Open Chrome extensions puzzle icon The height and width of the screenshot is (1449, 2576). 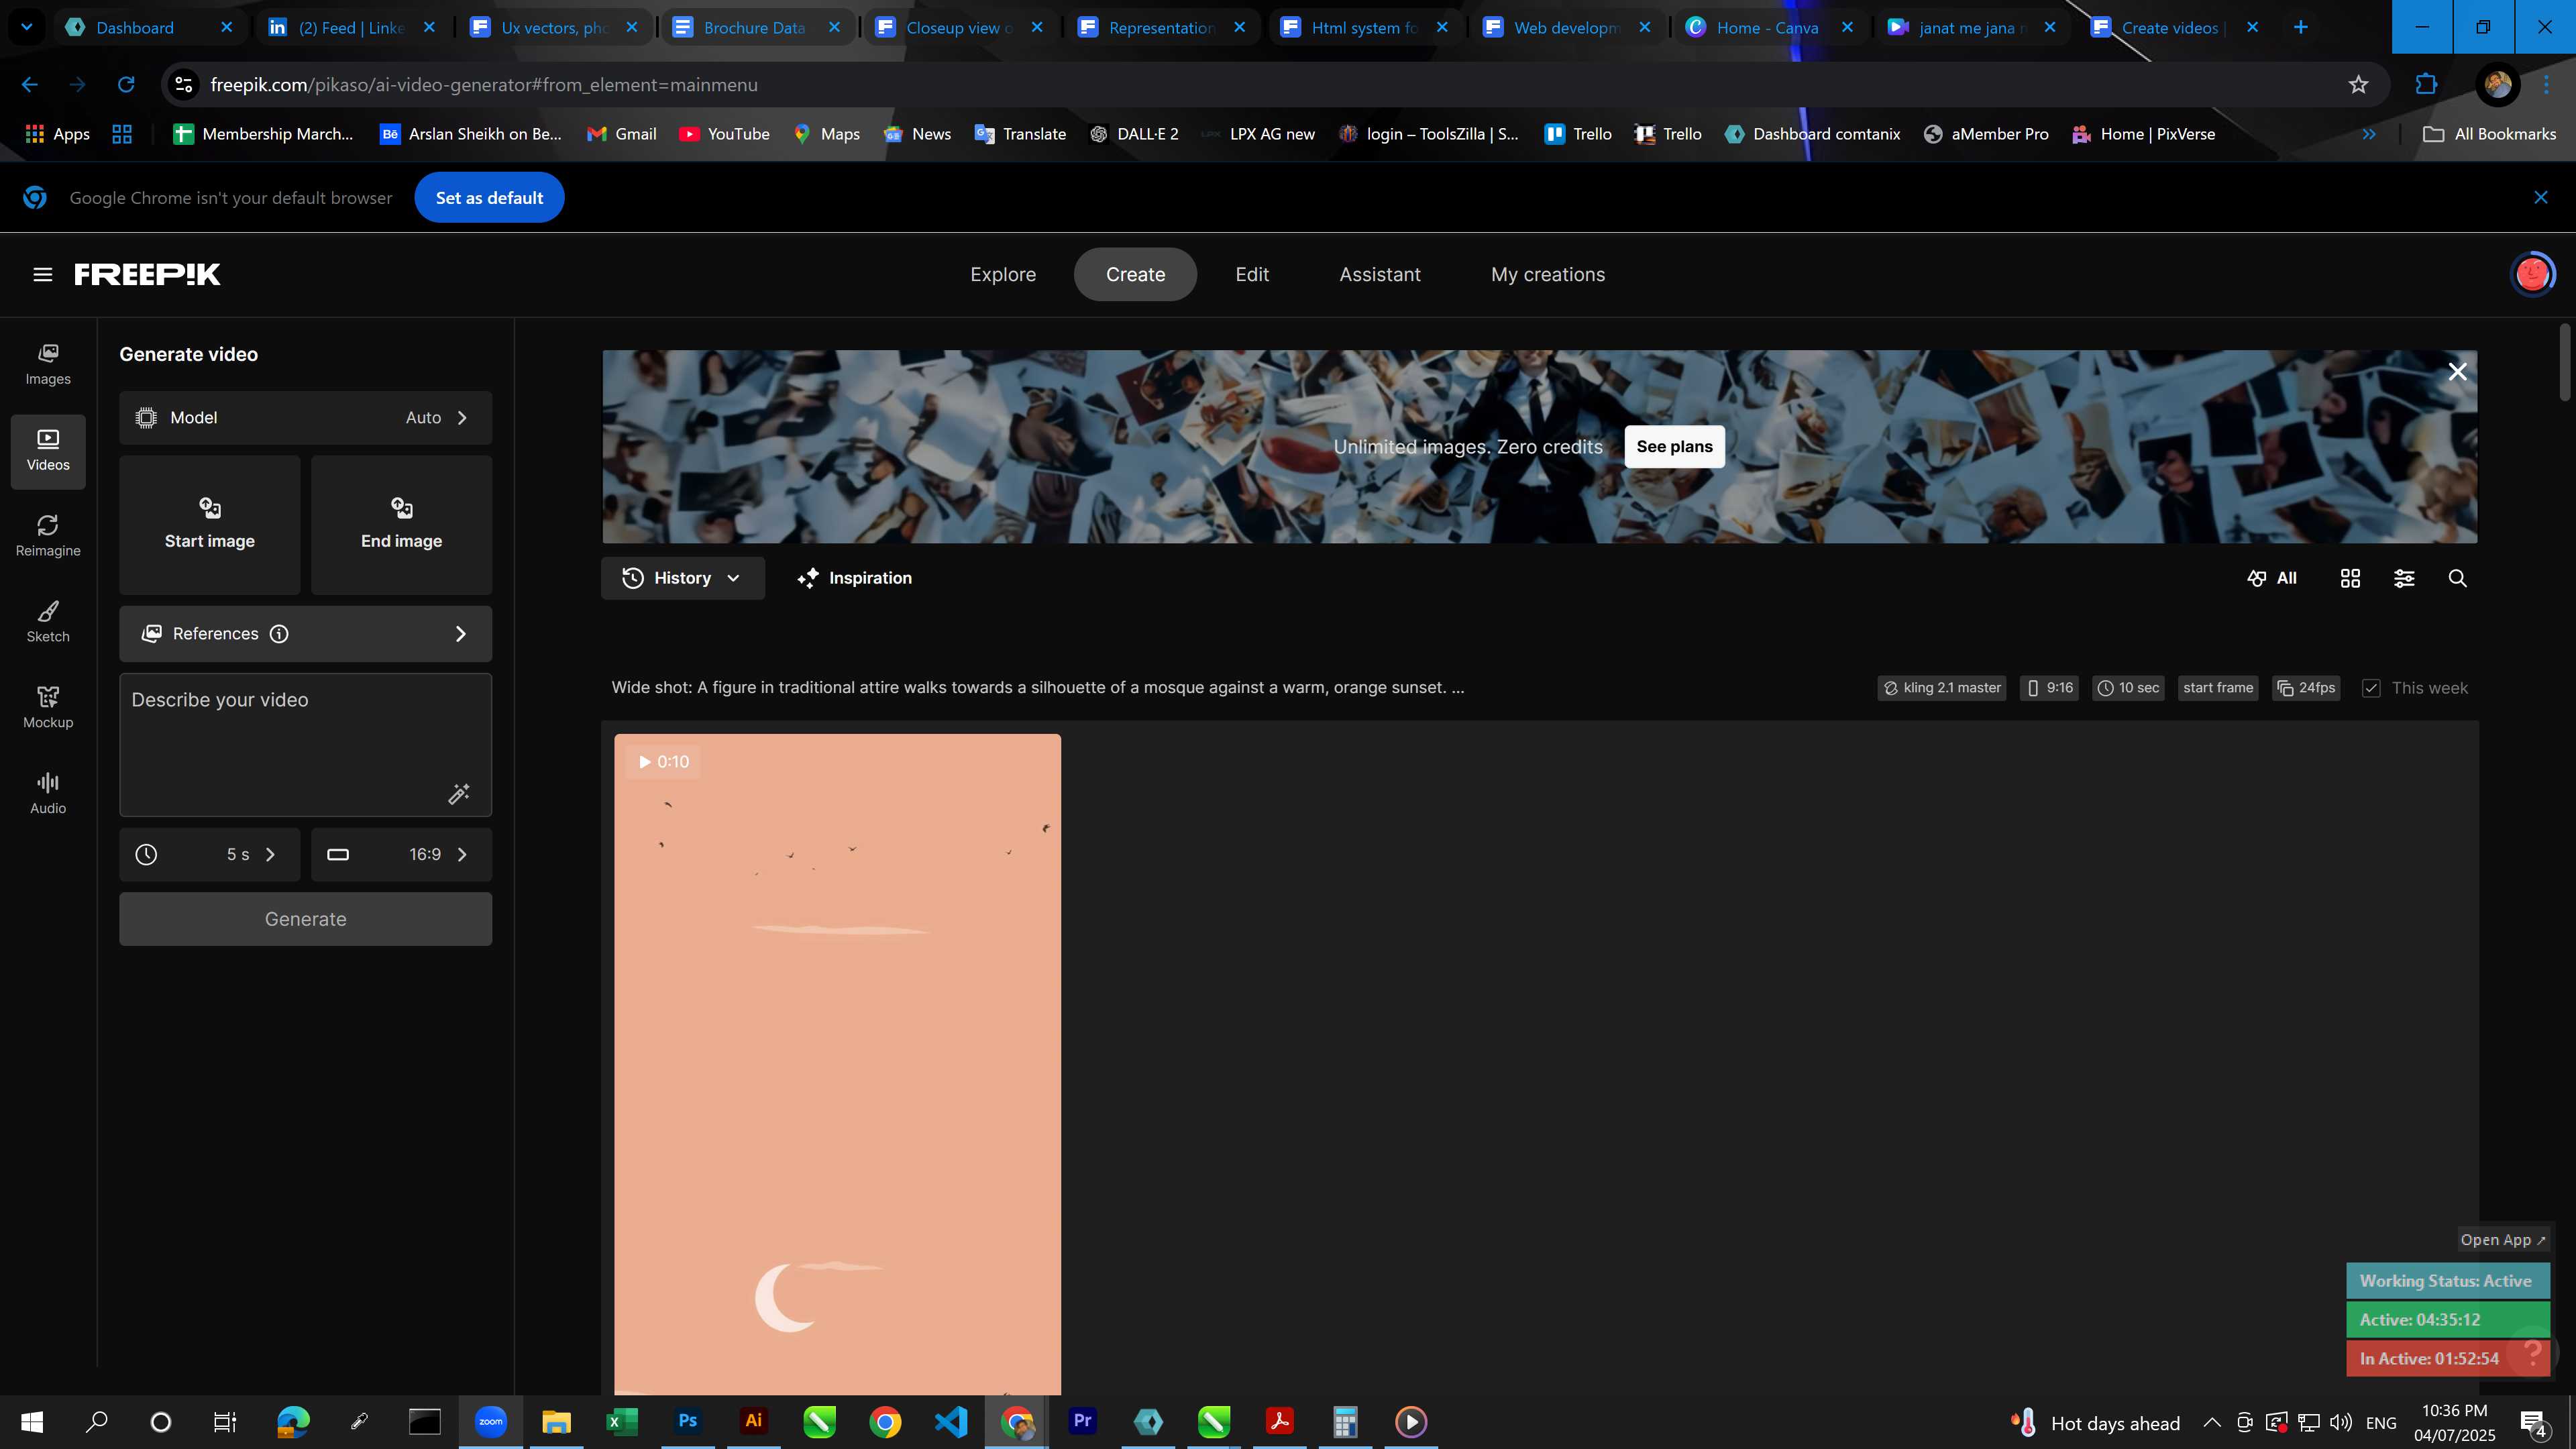[x=2426, y=85]
